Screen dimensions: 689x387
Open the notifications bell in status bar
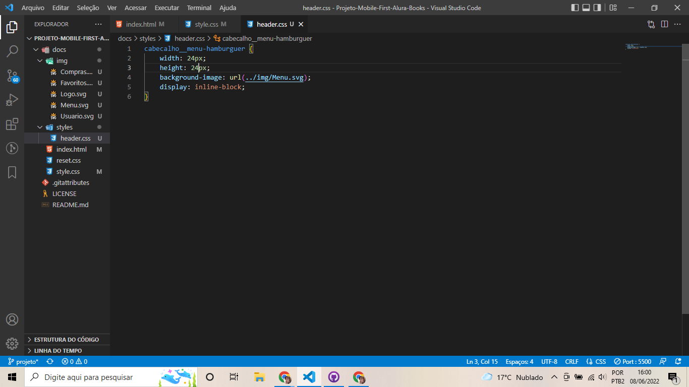(x=677, y=361)
